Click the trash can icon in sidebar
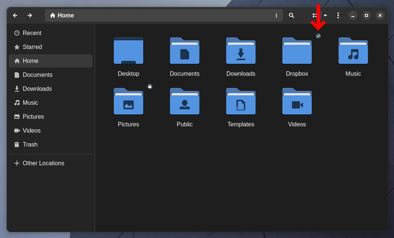Viewport: 394px width, 238px height. pos(17,144)
